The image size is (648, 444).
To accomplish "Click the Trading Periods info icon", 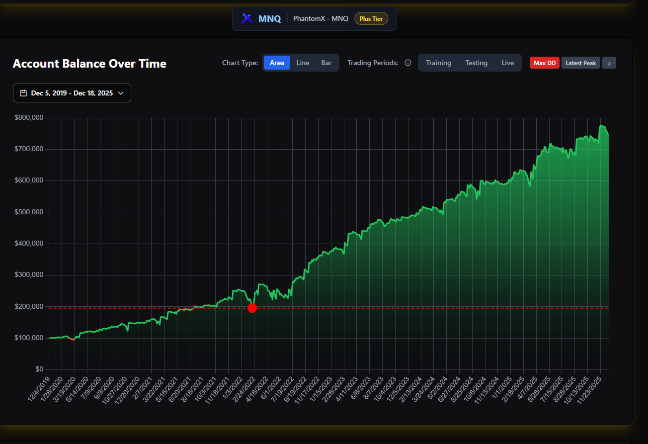I will click(408, 63).
